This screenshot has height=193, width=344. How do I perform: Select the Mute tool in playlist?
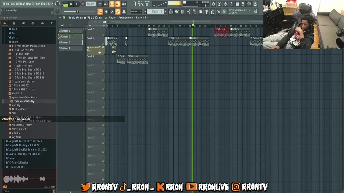tap(81, 18)
